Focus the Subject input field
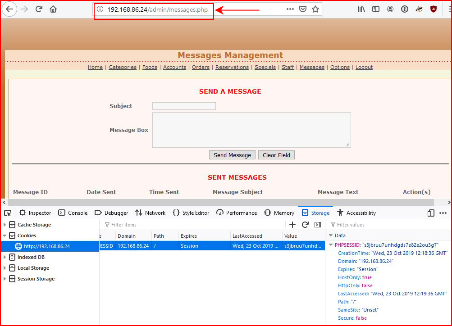 pyautogui.click(x=184, y=106)
